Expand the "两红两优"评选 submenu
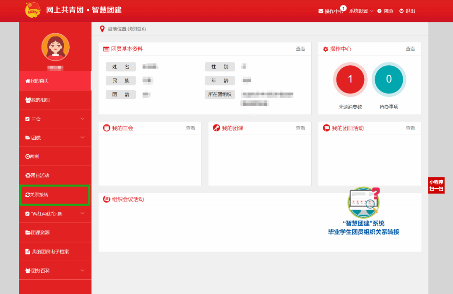The width and height of the screenshot is (453, 294). pyautogui.click(x=82, y=213)
